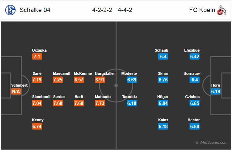Open Serdar's 7.68 rating badge
Viewport: 232px width, 150px height.
pyautogui.click(x=58, y=103)
